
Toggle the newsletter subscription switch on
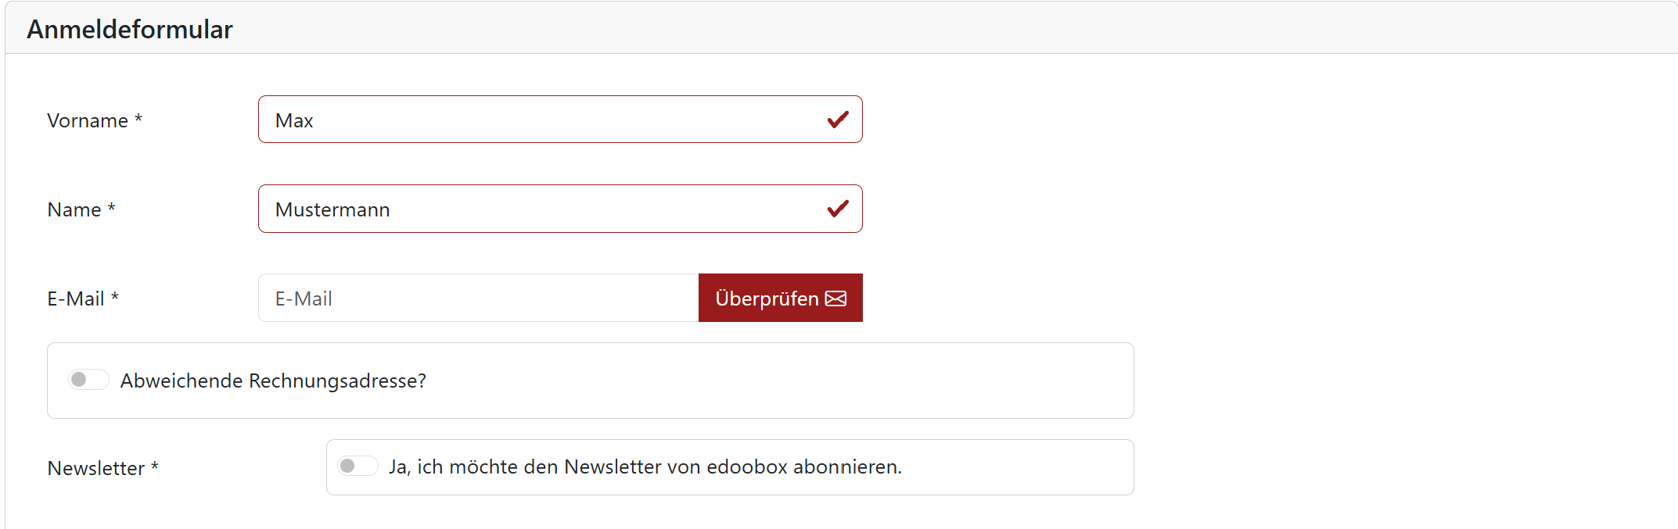coord(358,465)
